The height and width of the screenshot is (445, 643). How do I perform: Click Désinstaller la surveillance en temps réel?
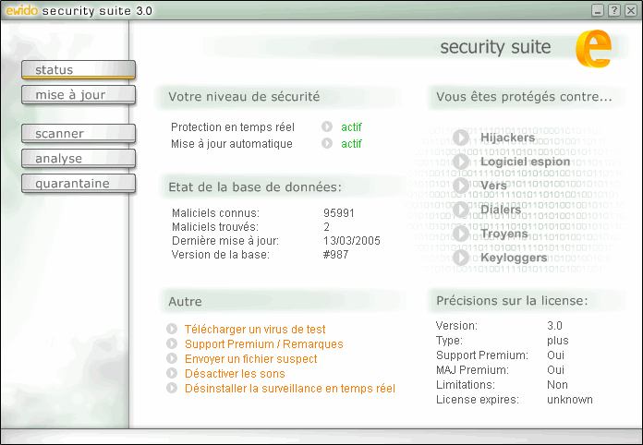point(290,388)
